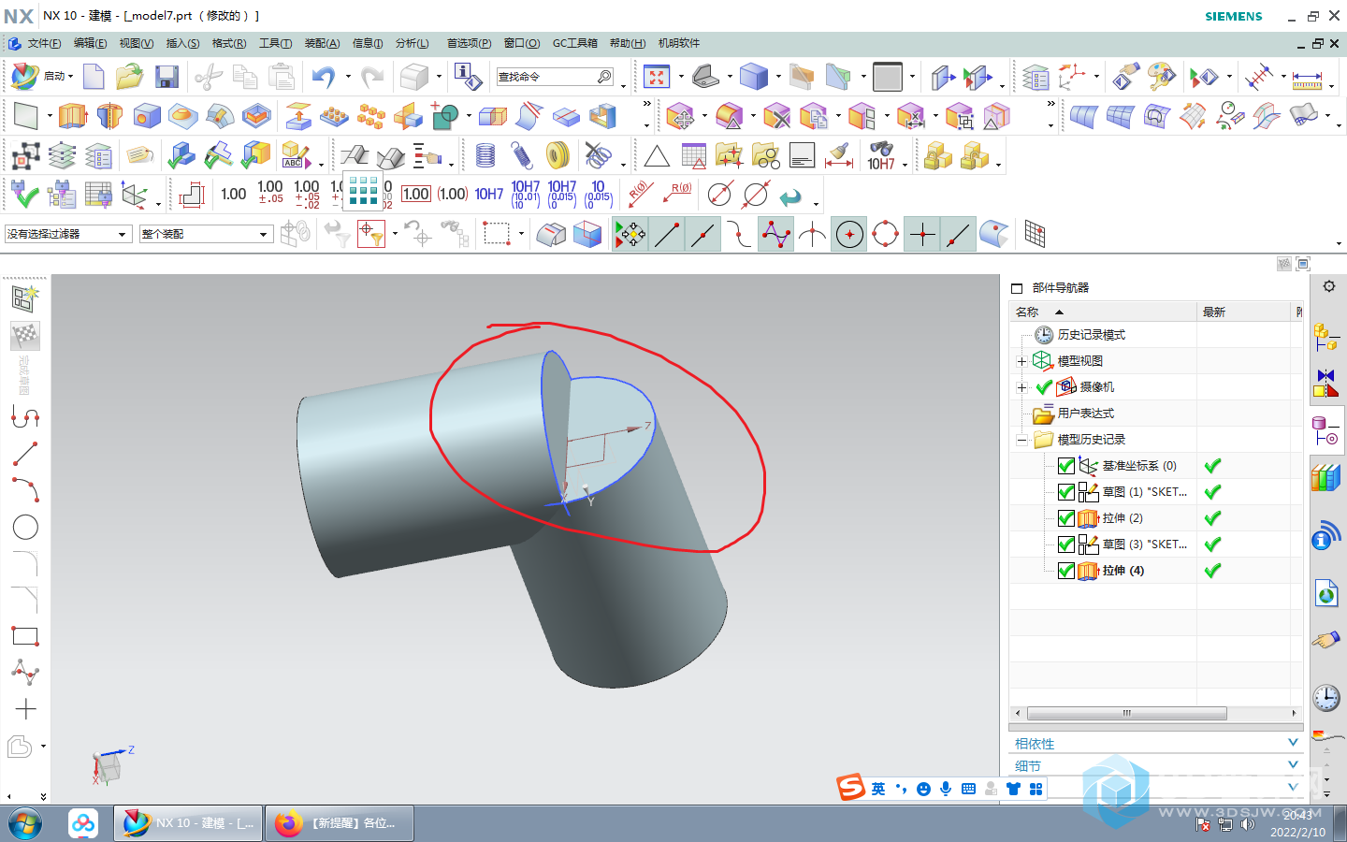Screen dimensions: 1347x842
Task: Uncheck the 草图 (1) feature checkbox
Action: click(x=1065, y=492)
